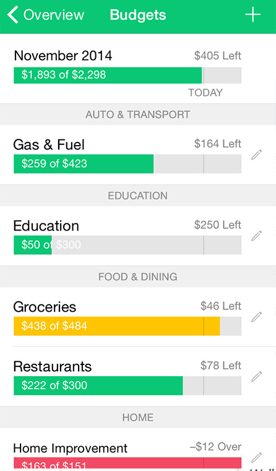
Task: Go back using the Overview chevron
Action: [x=13, y=15]
